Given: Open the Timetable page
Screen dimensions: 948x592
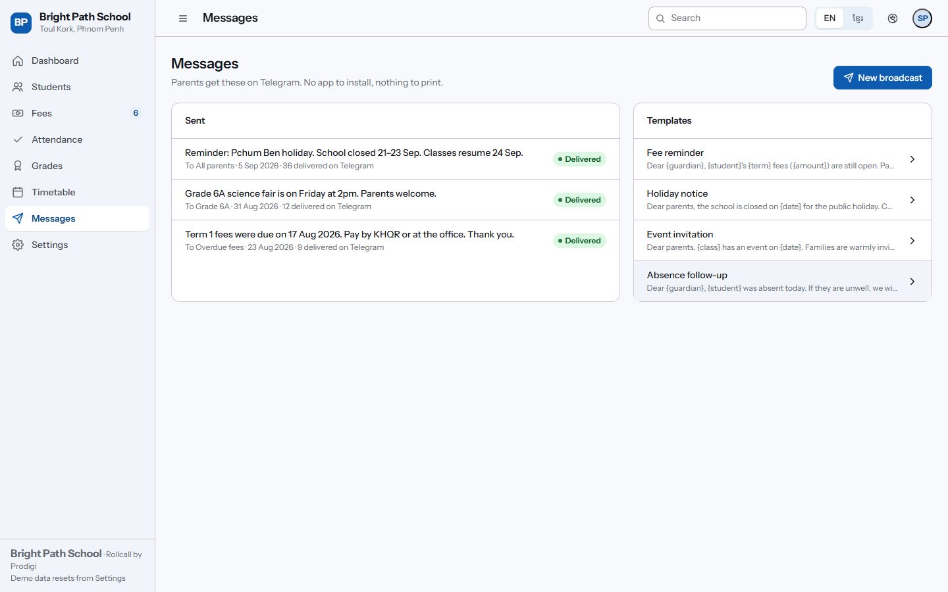Looking at the screenshot, I should coord(77,192).
